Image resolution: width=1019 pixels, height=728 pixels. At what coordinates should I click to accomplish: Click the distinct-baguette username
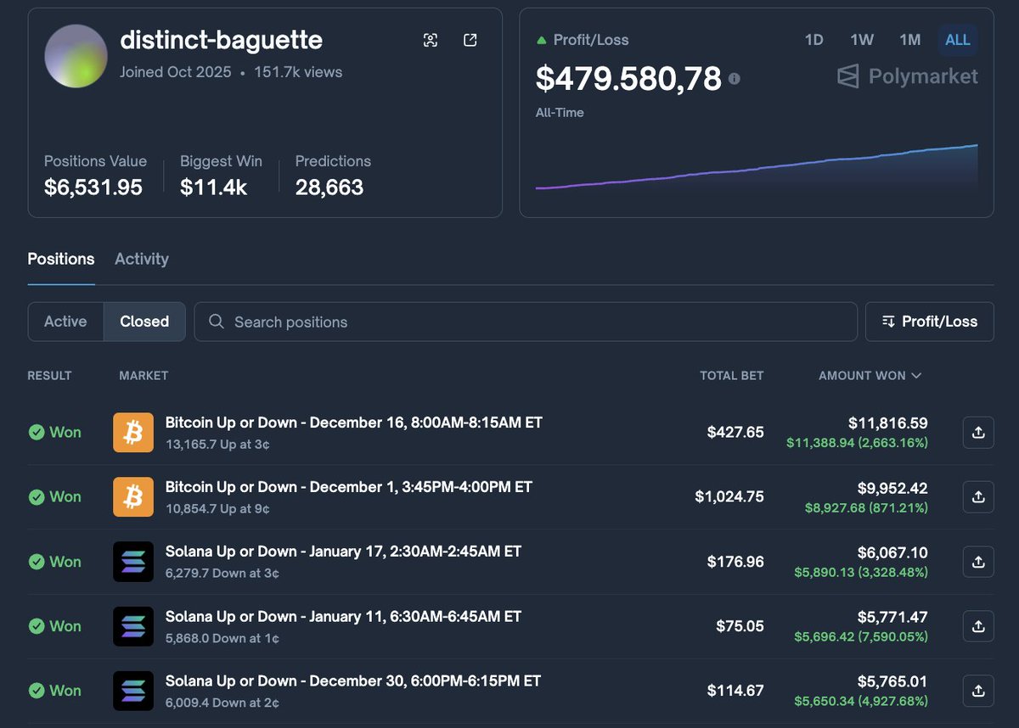[x=221, y=39]
